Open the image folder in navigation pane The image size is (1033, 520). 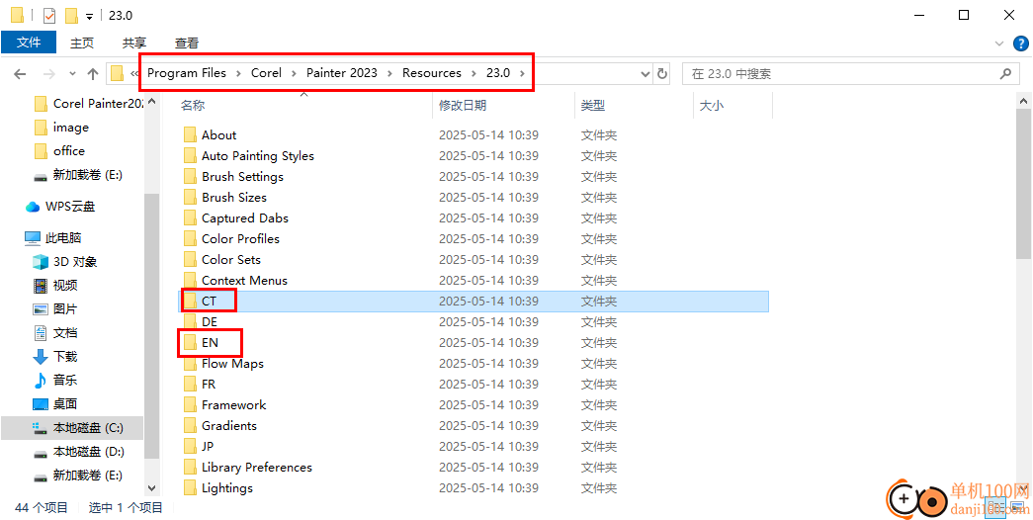point(72,128)
